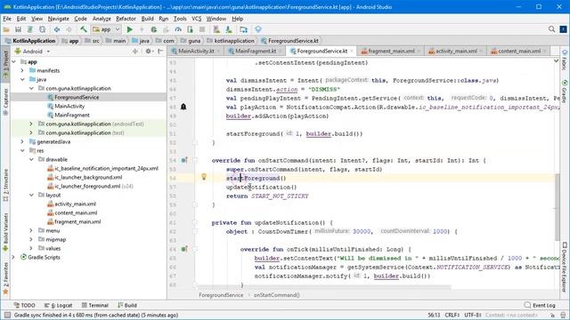Switch to the activity_main.xml editor tab
This screenshot has height=320, width=570.
(x=456, y=52)
